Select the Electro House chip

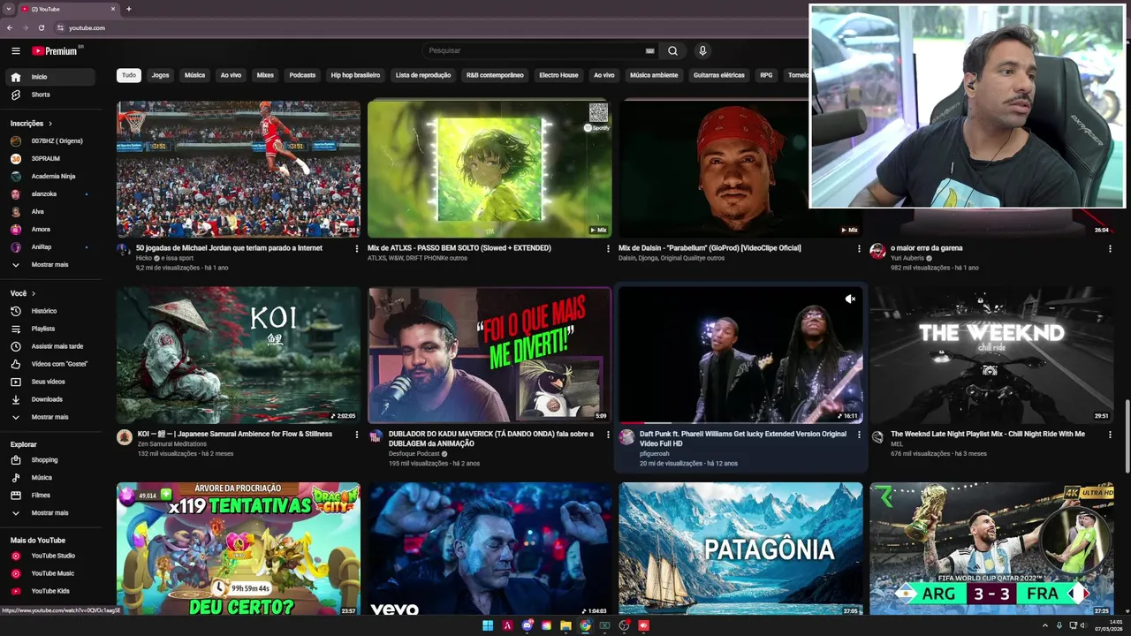[558, 75]
